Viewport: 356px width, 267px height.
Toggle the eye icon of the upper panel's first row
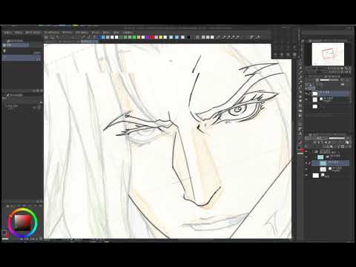tap(306, 93)
